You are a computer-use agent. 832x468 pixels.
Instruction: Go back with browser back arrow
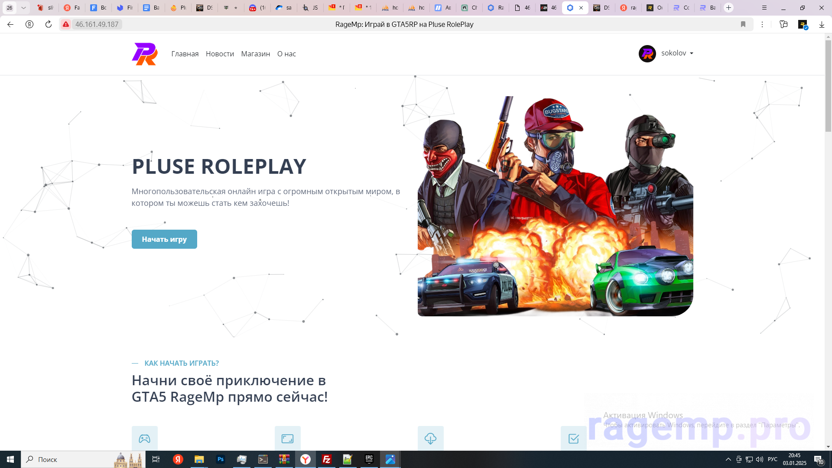tap(10, 24)
